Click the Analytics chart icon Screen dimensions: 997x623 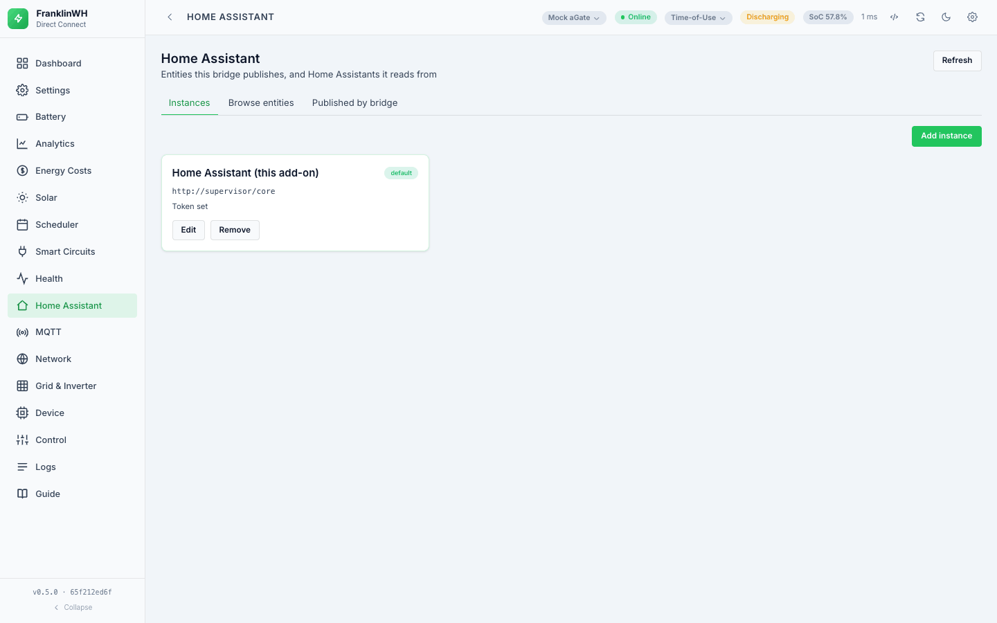[x=22, y=144]
